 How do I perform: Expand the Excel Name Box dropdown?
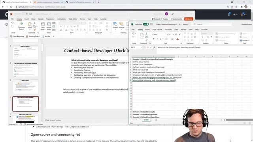point(142,47)
